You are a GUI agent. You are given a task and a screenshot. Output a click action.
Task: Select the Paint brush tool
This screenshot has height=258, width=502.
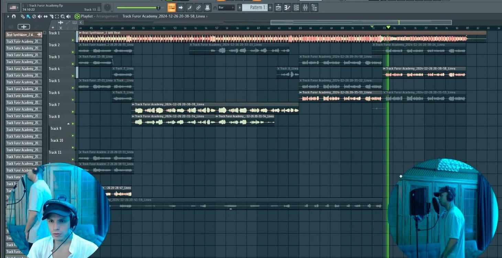tap(28, 16)
